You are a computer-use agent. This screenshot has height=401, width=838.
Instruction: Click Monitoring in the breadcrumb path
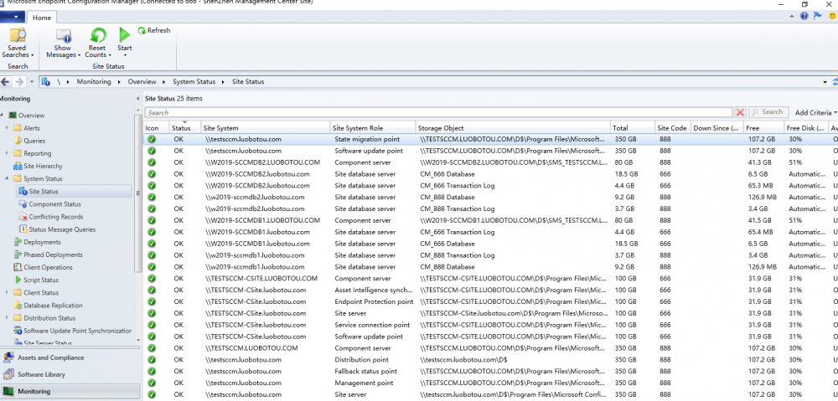pos(94,82)
